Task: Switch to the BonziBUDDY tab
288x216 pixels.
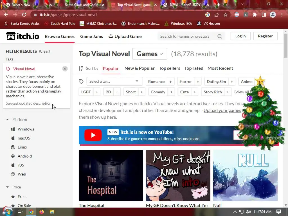Action: (186, 5)
